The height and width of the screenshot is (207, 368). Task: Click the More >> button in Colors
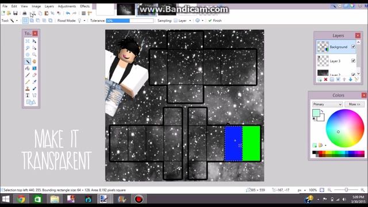pyautogui.click(x=354, y=104)
